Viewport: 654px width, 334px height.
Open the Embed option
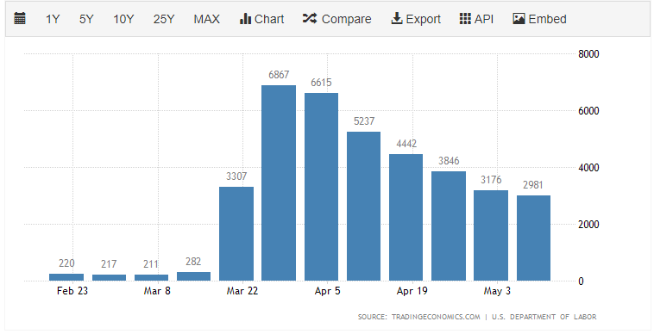[539, 19]
